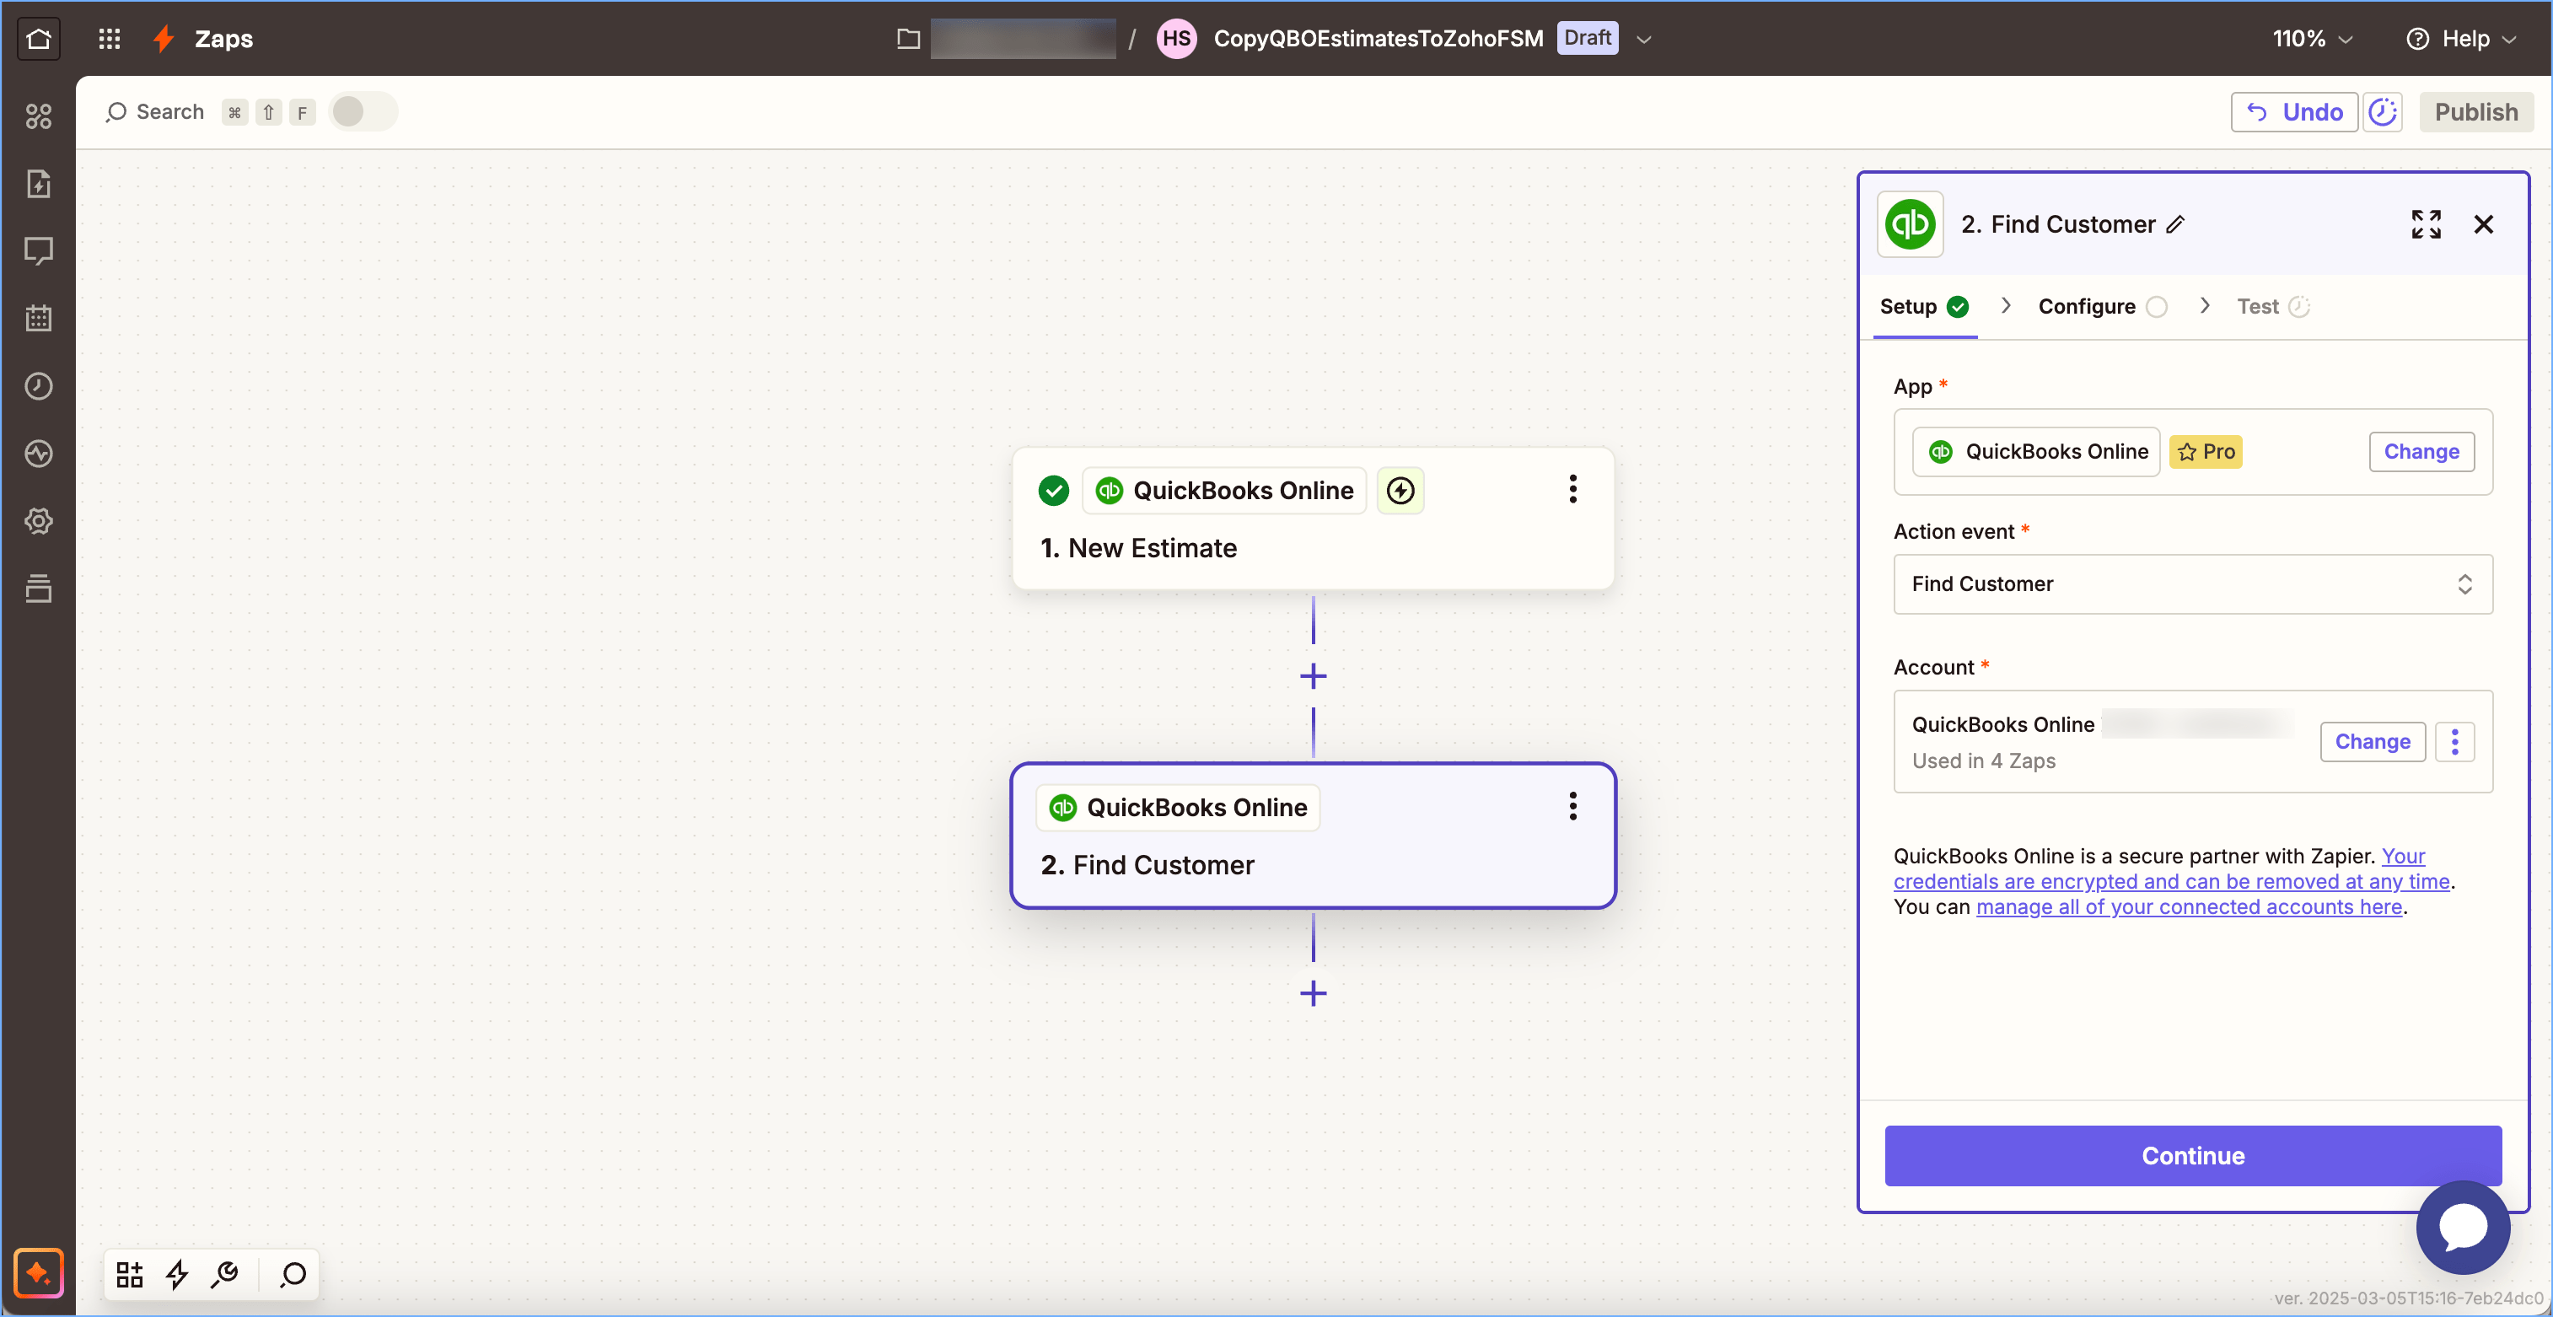Add step between Estimate and Find Customer
Screen dimensions: 2553x1317
click(1313, 677)
